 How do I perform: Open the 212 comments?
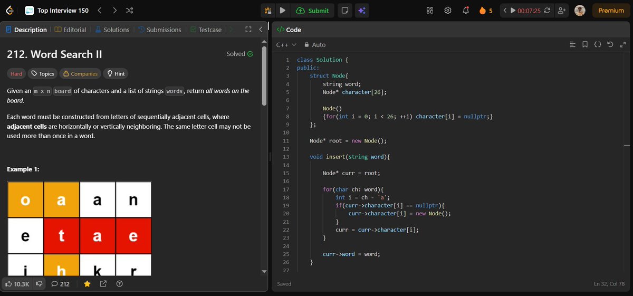(x=60, y=284)
